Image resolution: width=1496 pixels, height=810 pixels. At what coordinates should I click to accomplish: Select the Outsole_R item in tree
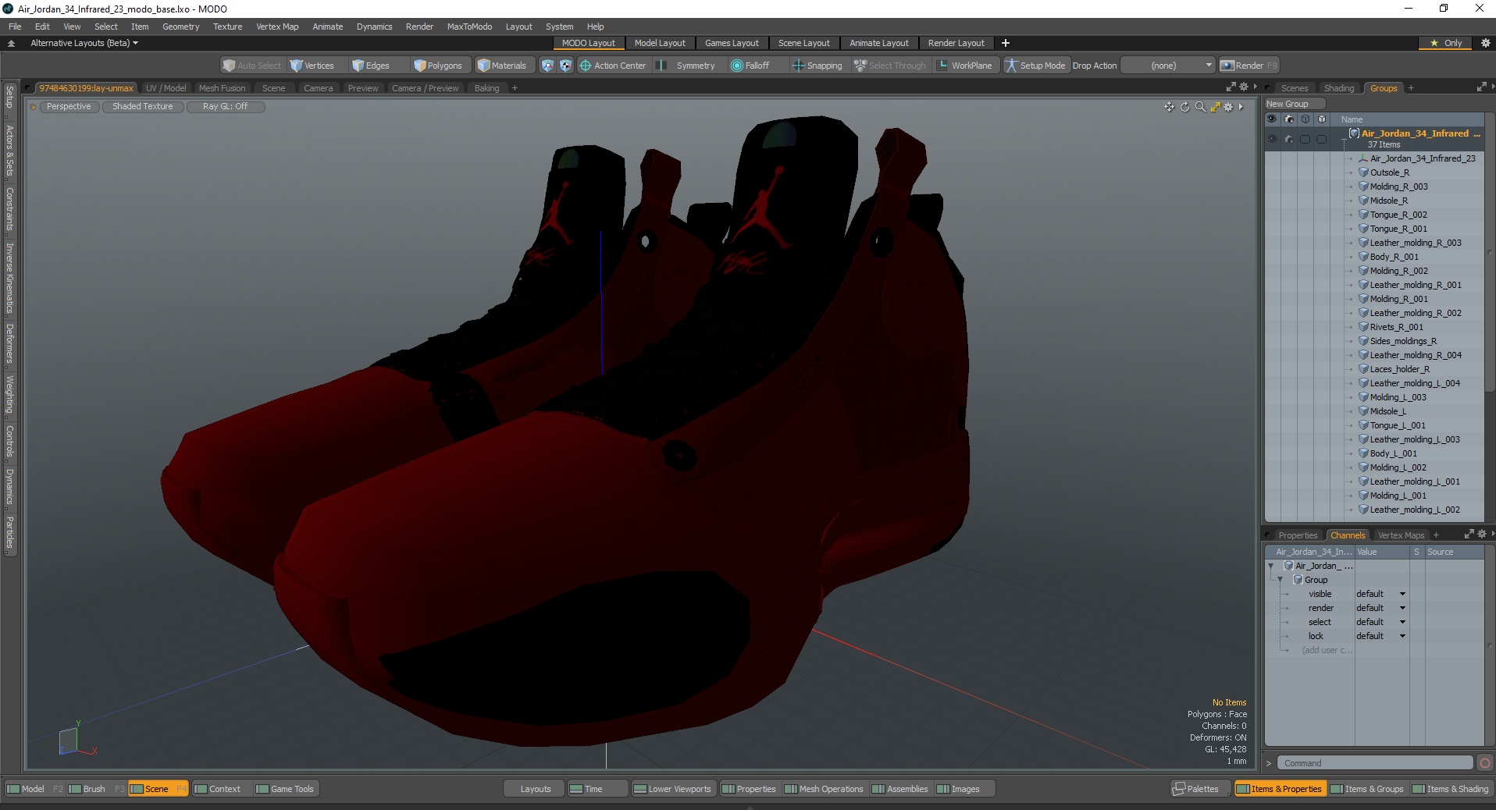click(x=1390, y=172)
